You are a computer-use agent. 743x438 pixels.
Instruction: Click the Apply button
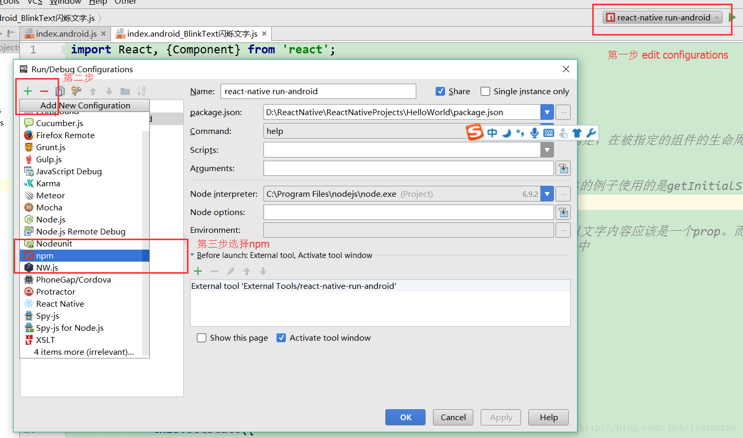501,417
